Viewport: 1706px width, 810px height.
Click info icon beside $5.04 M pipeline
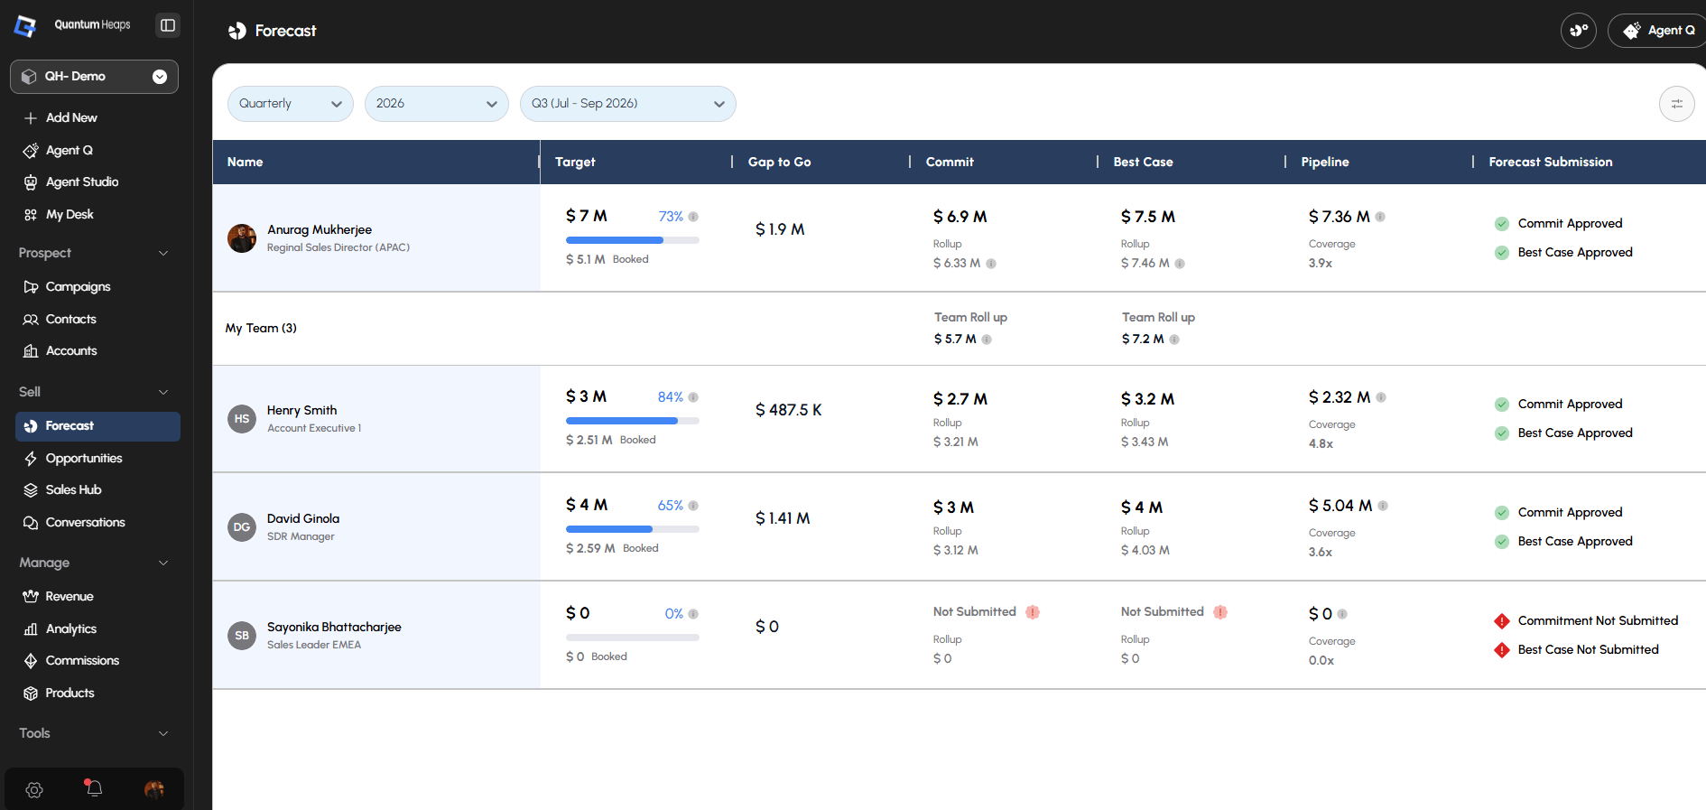click(x=1383, y=506)
